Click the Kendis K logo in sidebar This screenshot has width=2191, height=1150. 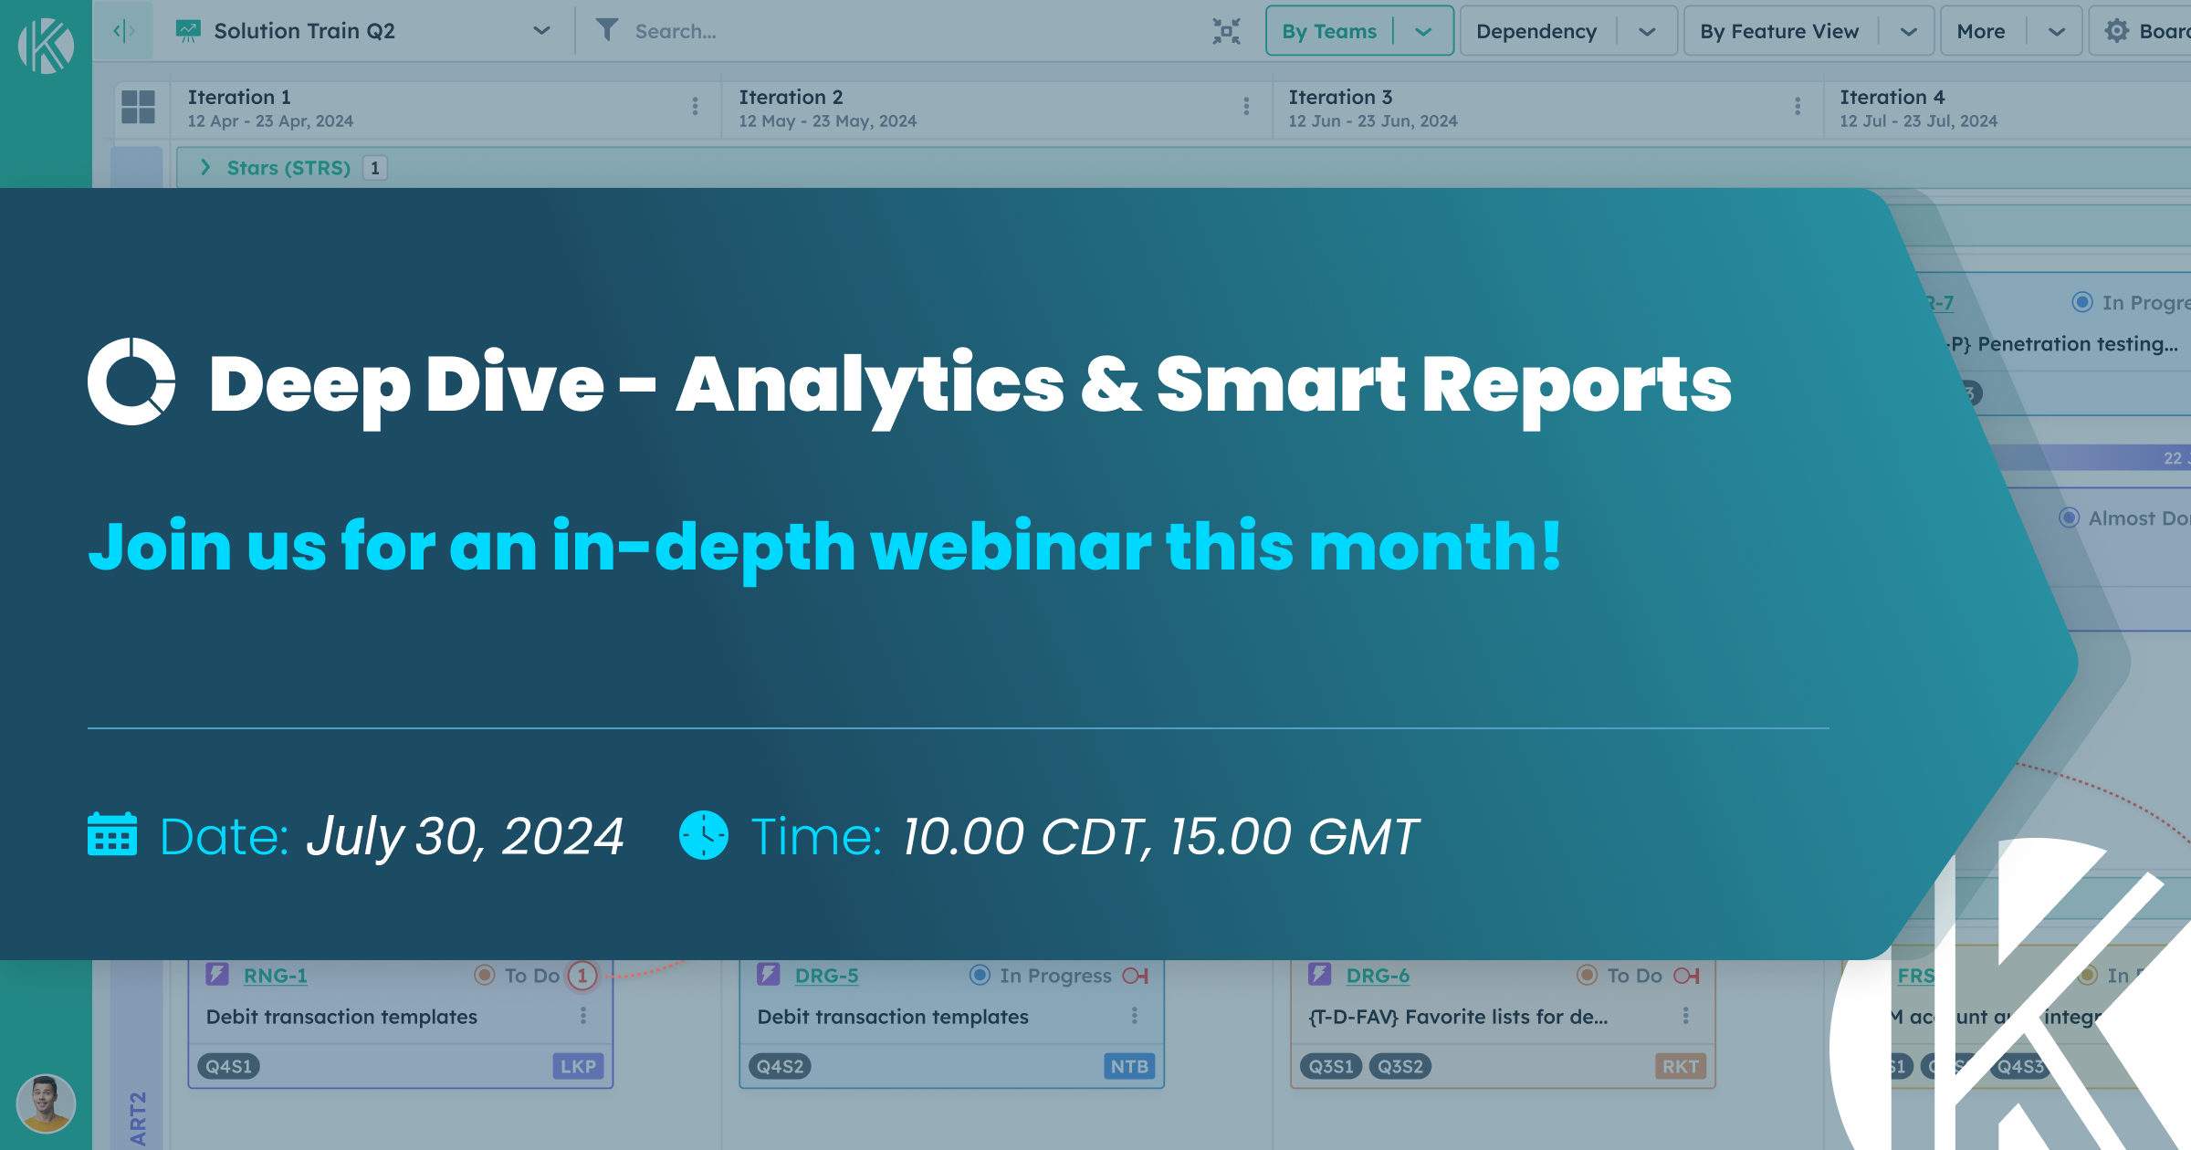click(x=46, y=46)
